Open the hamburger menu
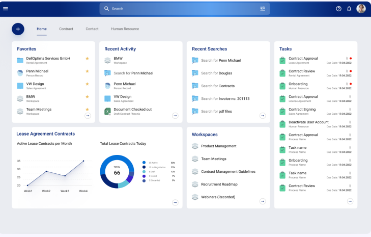 pos(6,9)
